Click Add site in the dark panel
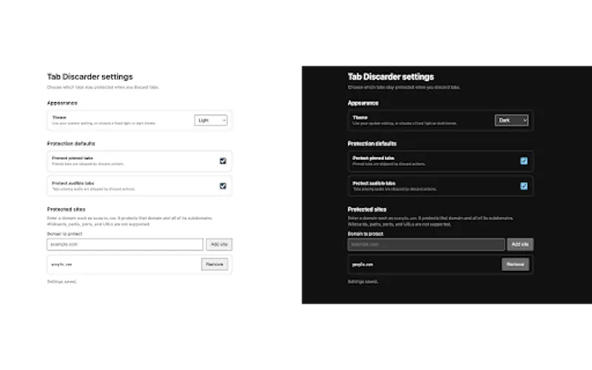Screen dimensions: 592x370 click(x=520, y=244)
